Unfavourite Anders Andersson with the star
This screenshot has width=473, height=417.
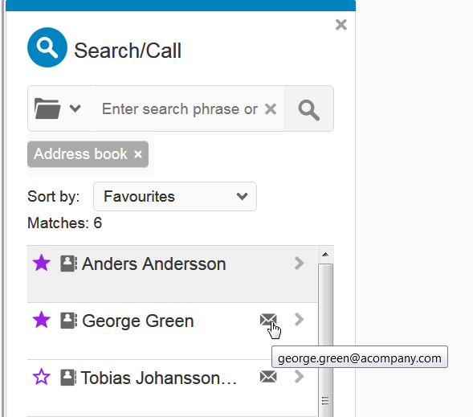click(41, 263)
